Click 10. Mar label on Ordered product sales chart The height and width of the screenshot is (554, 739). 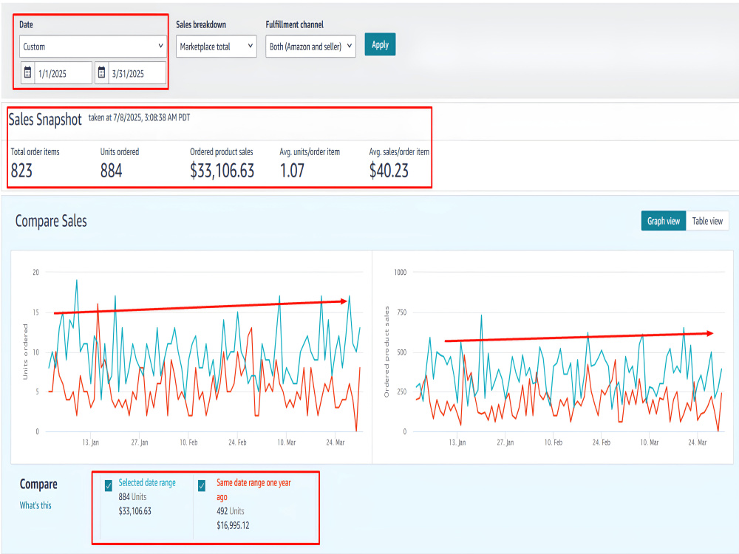click(x=650, y=442)
